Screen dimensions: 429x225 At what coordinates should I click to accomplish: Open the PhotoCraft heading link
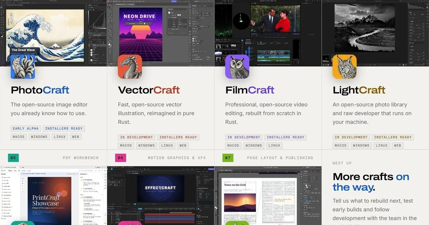pyautogui.click(x=40, y=90)
